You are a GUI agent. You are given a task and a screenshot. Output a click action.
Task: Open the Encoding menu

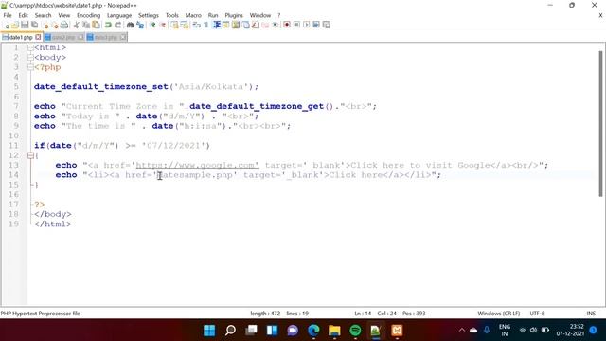click(x=88, y=15)
